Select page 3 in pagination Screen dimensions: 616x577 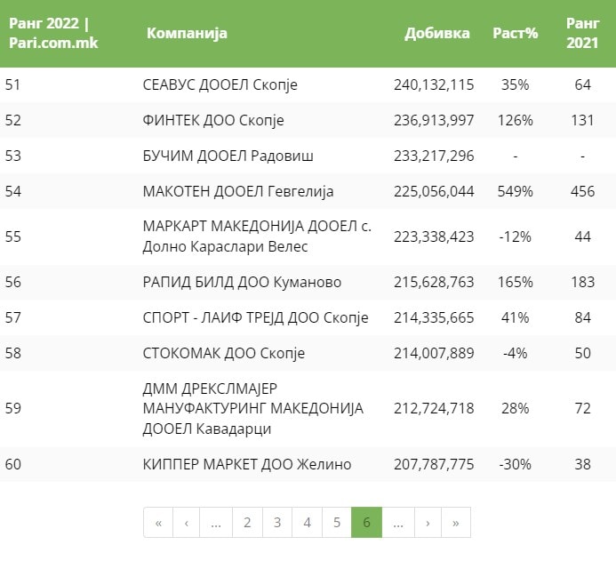277,523
